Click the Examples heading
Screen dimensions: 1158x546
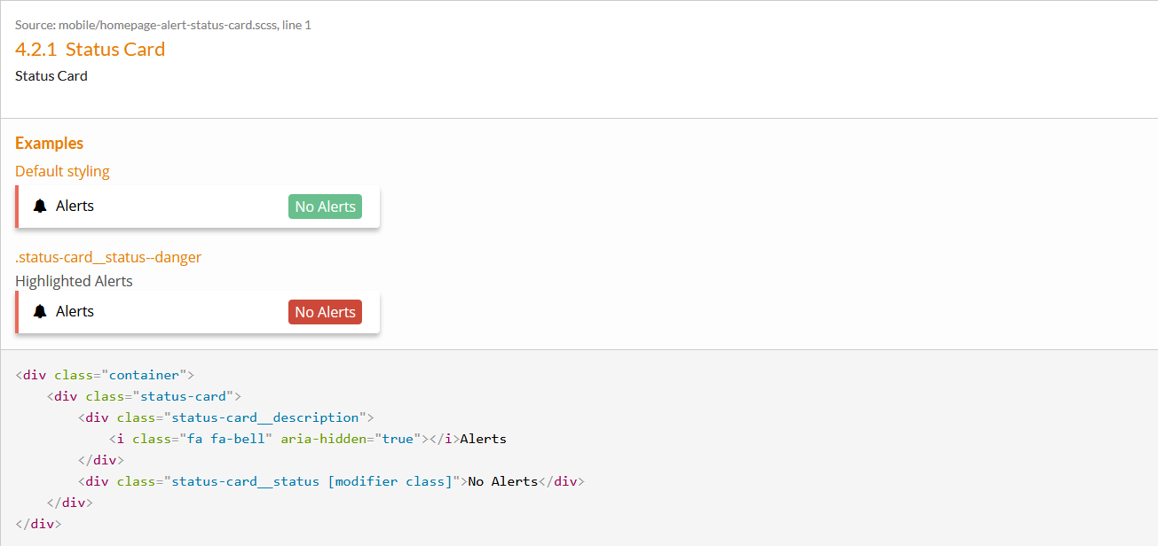49,143
